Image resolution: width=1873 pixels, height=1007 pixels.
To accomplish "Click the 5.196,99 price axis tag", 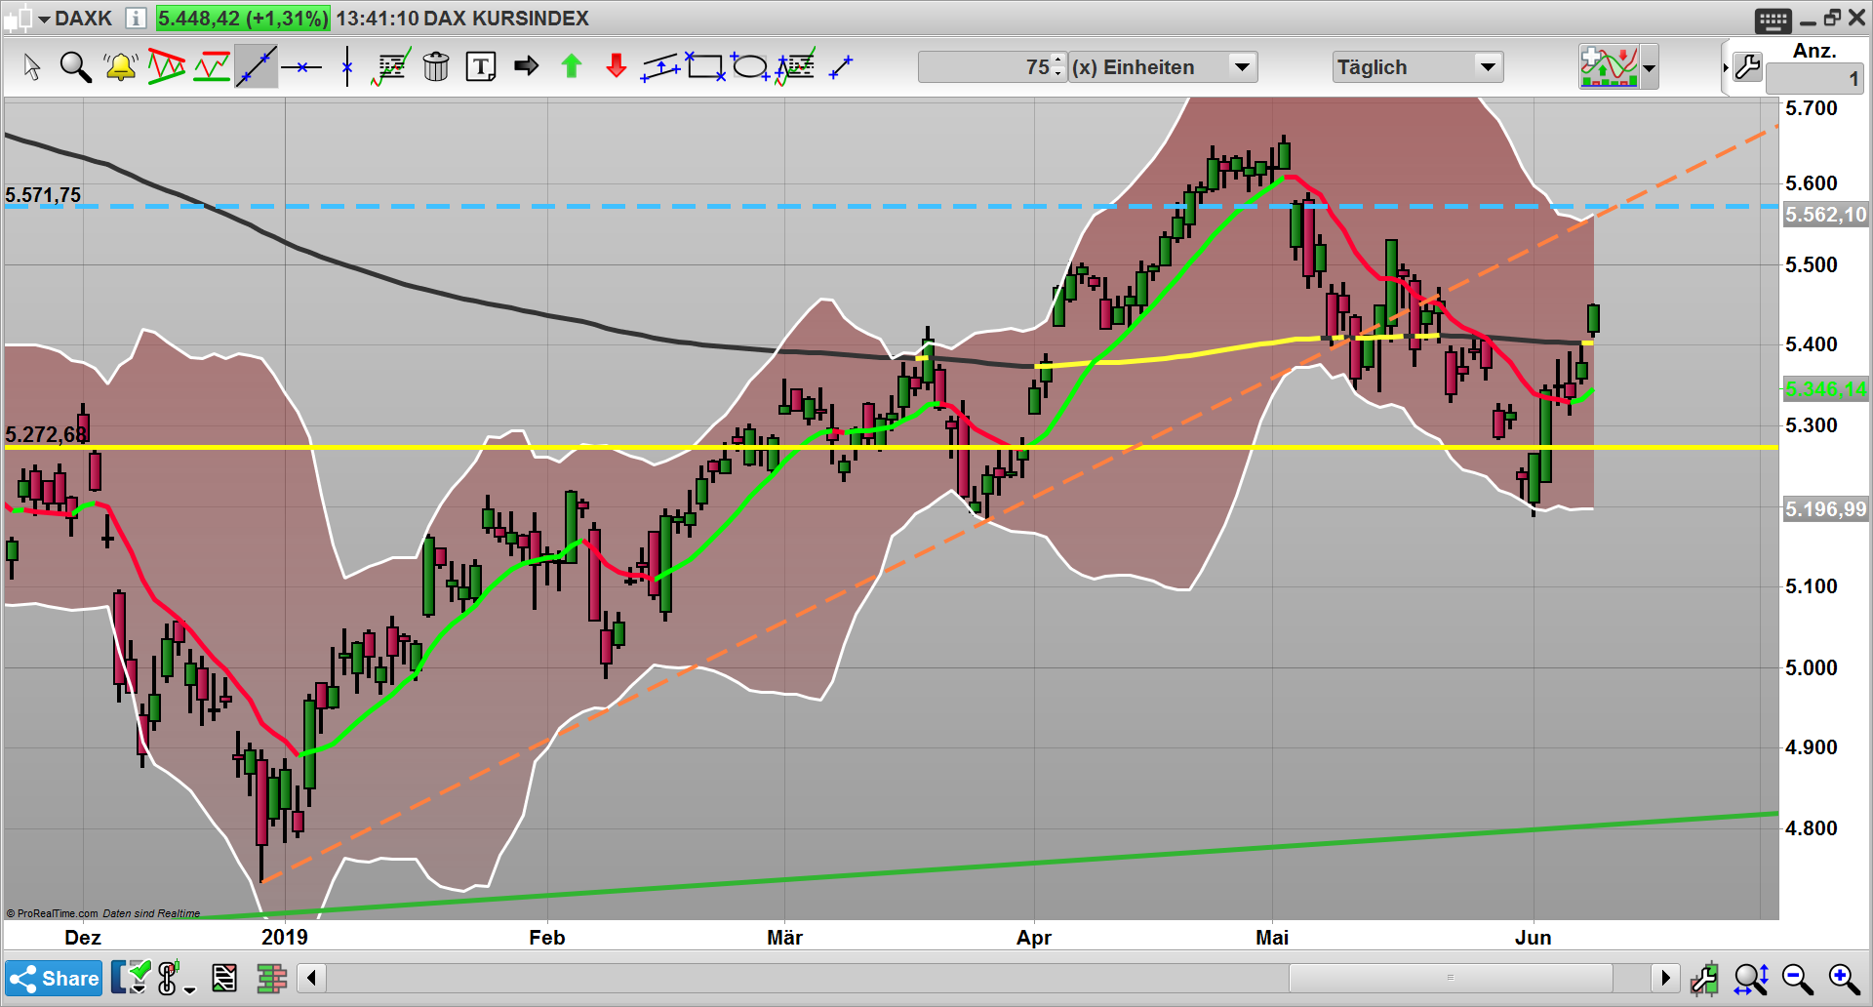I will point(1825,509).
